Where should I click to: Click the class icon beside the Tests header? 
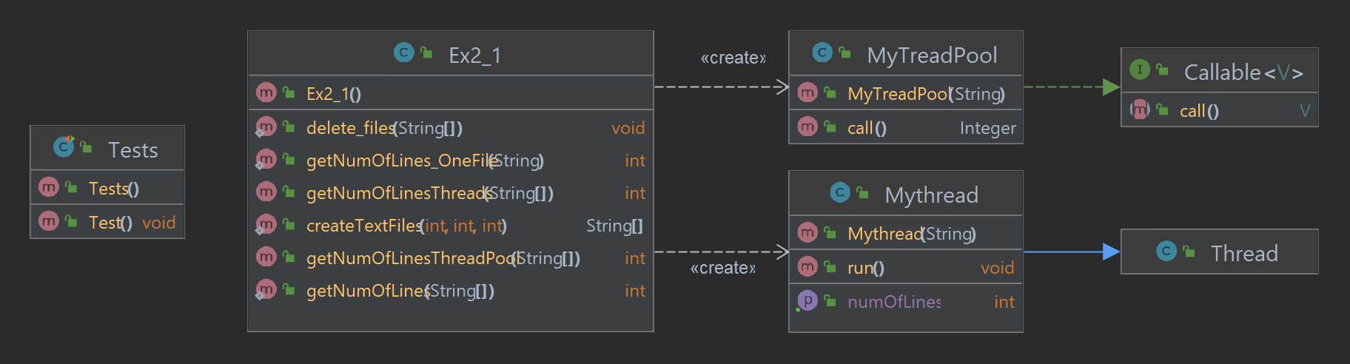pos(64,147)
